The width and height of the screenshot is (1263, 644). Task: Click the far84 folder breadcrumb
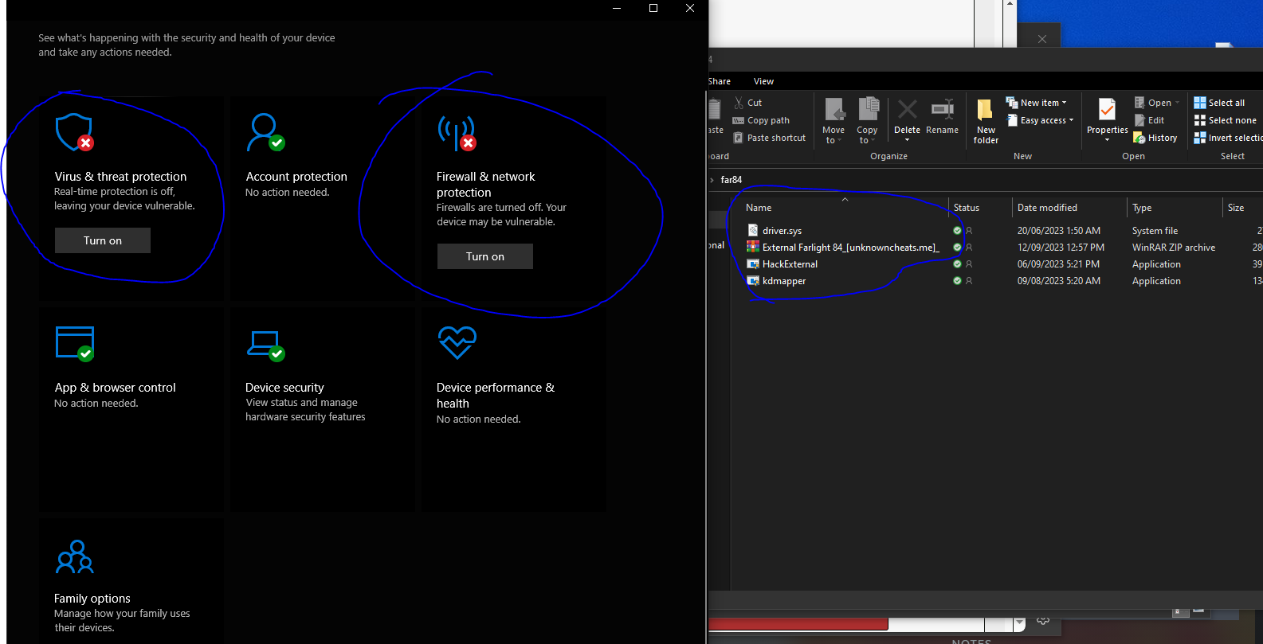pos(732,180)
